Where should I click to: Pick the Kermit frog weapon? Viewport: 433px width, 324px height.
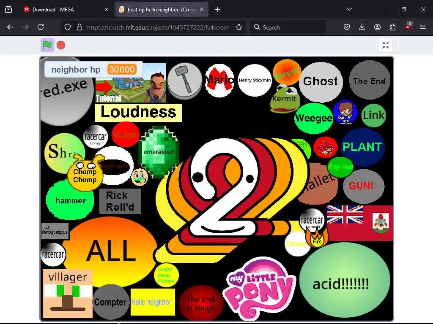(284, 99)
